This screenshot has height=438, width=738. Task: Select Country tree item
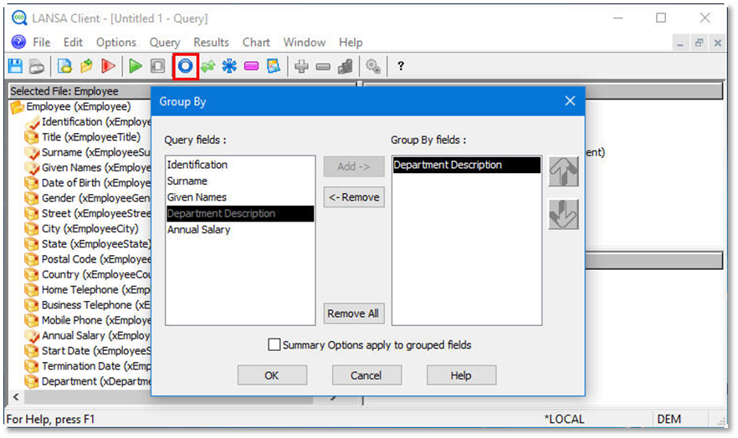(96, 274)
